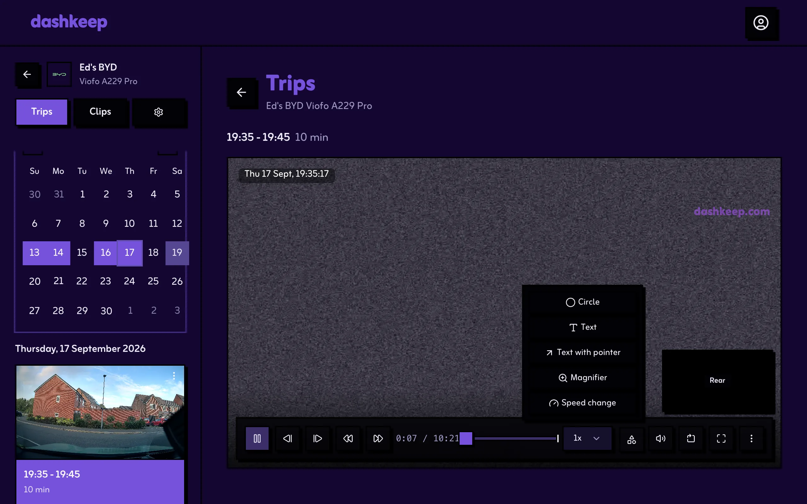Step forward one frame
The height and width of the screenshot is (504, 807).
(317, 438)
